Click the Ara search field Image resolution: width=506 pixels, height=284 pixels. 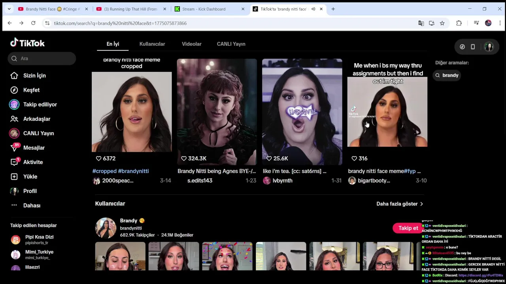[42, 58]
